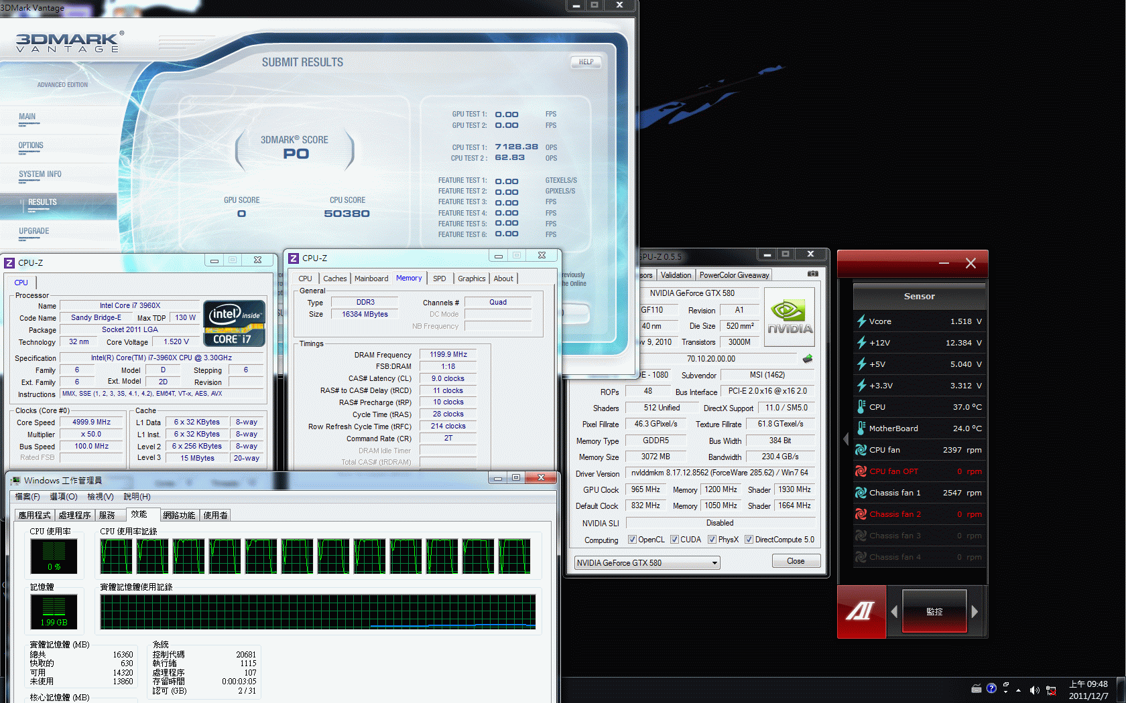The image size is (1126, 703).
Task: Show hidden tray icons arrow
Action: pos(1018,690)
